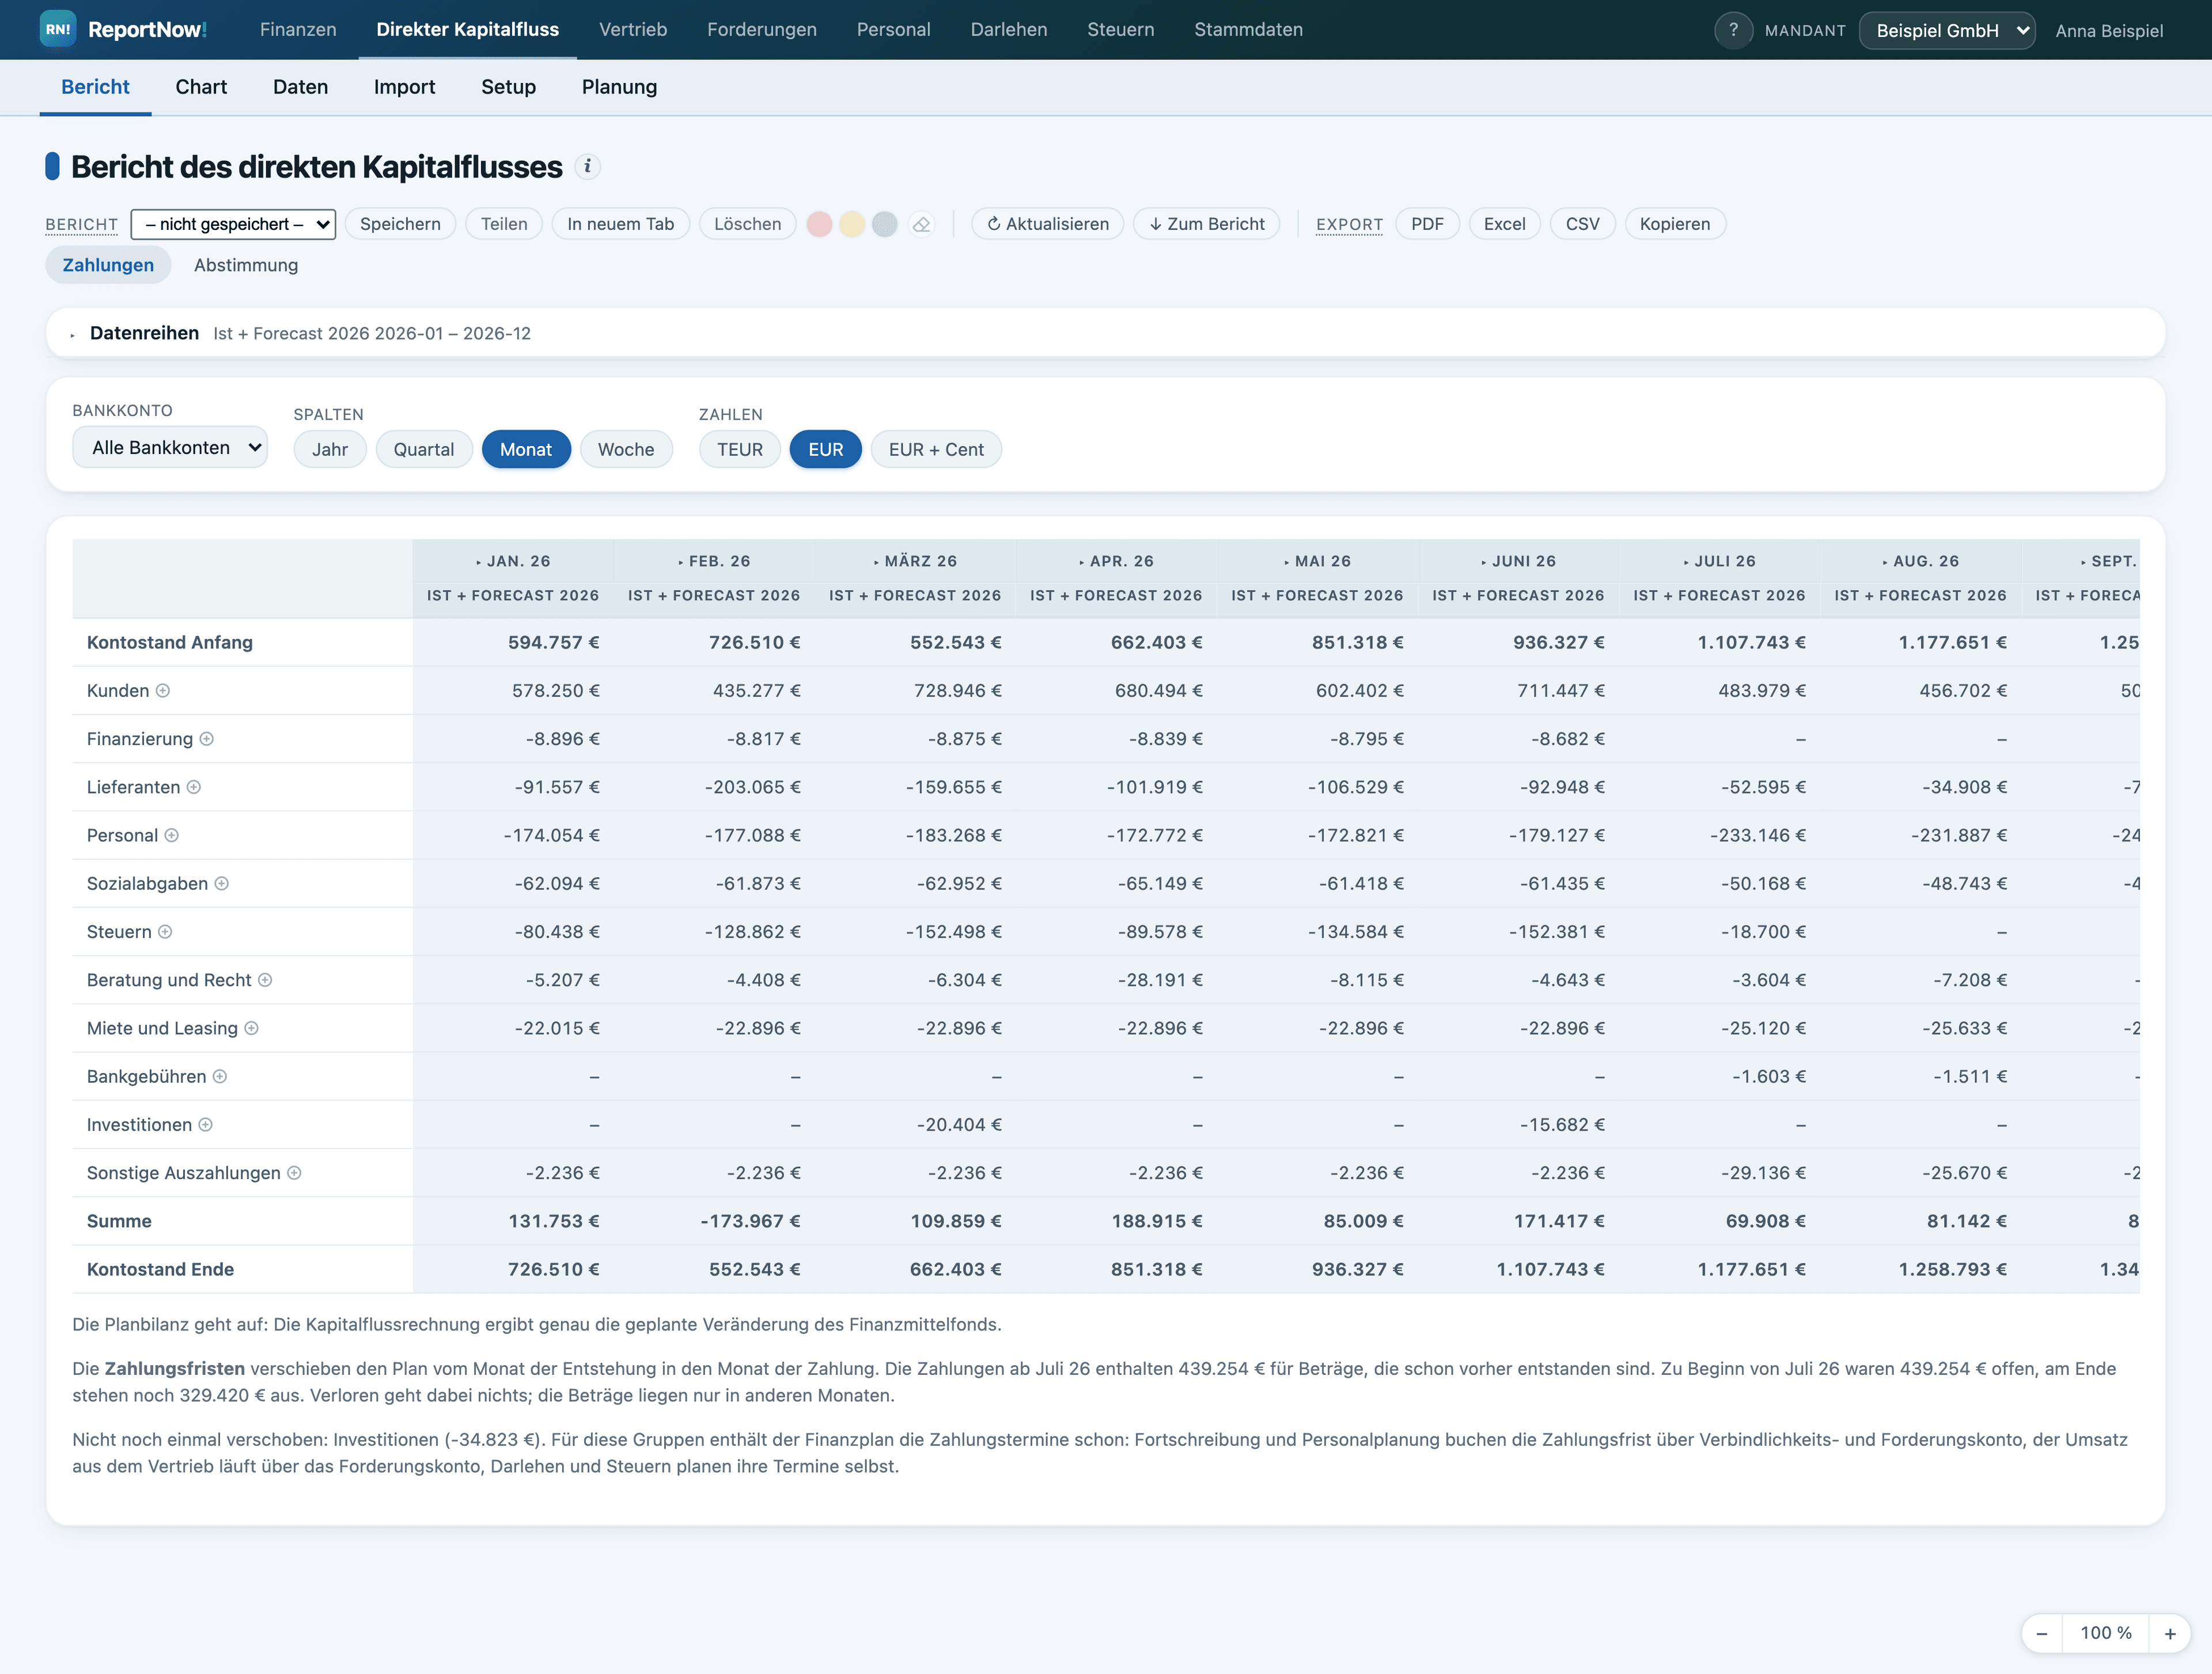The height and width of the screenshot is (1674, 2212).
Task: Expand the Lieferanten row plus icon
Action: [x=194, y=788]
